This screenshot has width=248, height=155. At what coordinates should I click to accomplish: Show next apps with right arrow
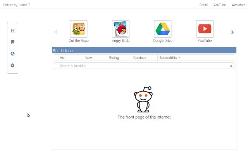tap(232, 32)
